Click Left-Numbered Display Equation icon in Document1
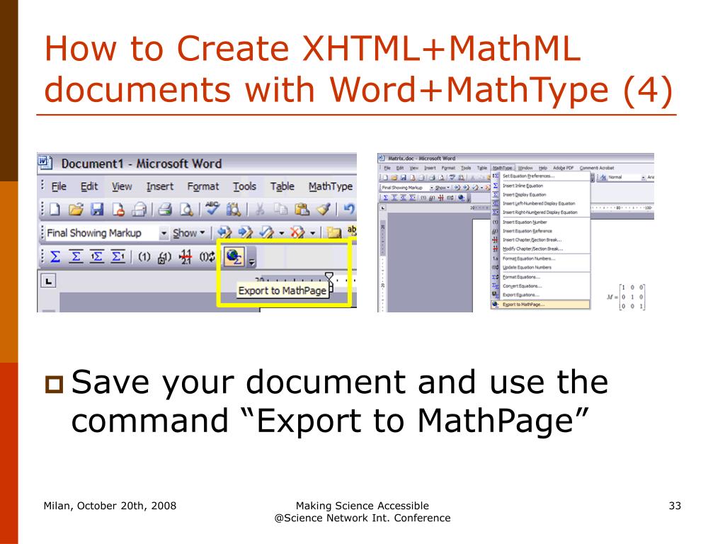 pos(96,256)
